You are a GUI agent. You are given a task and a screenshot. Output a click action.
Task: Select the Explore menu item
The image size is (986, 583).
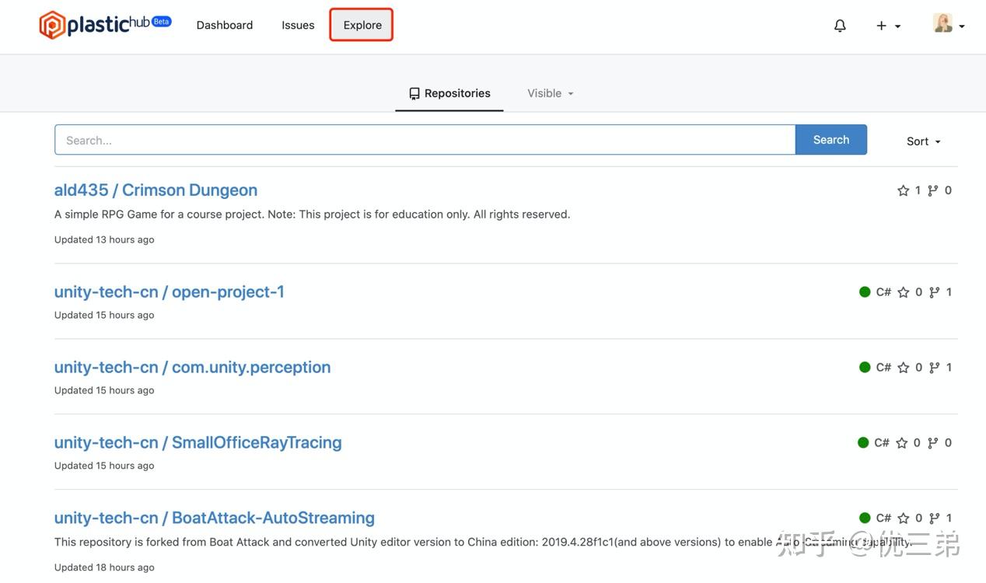point(362,25)
